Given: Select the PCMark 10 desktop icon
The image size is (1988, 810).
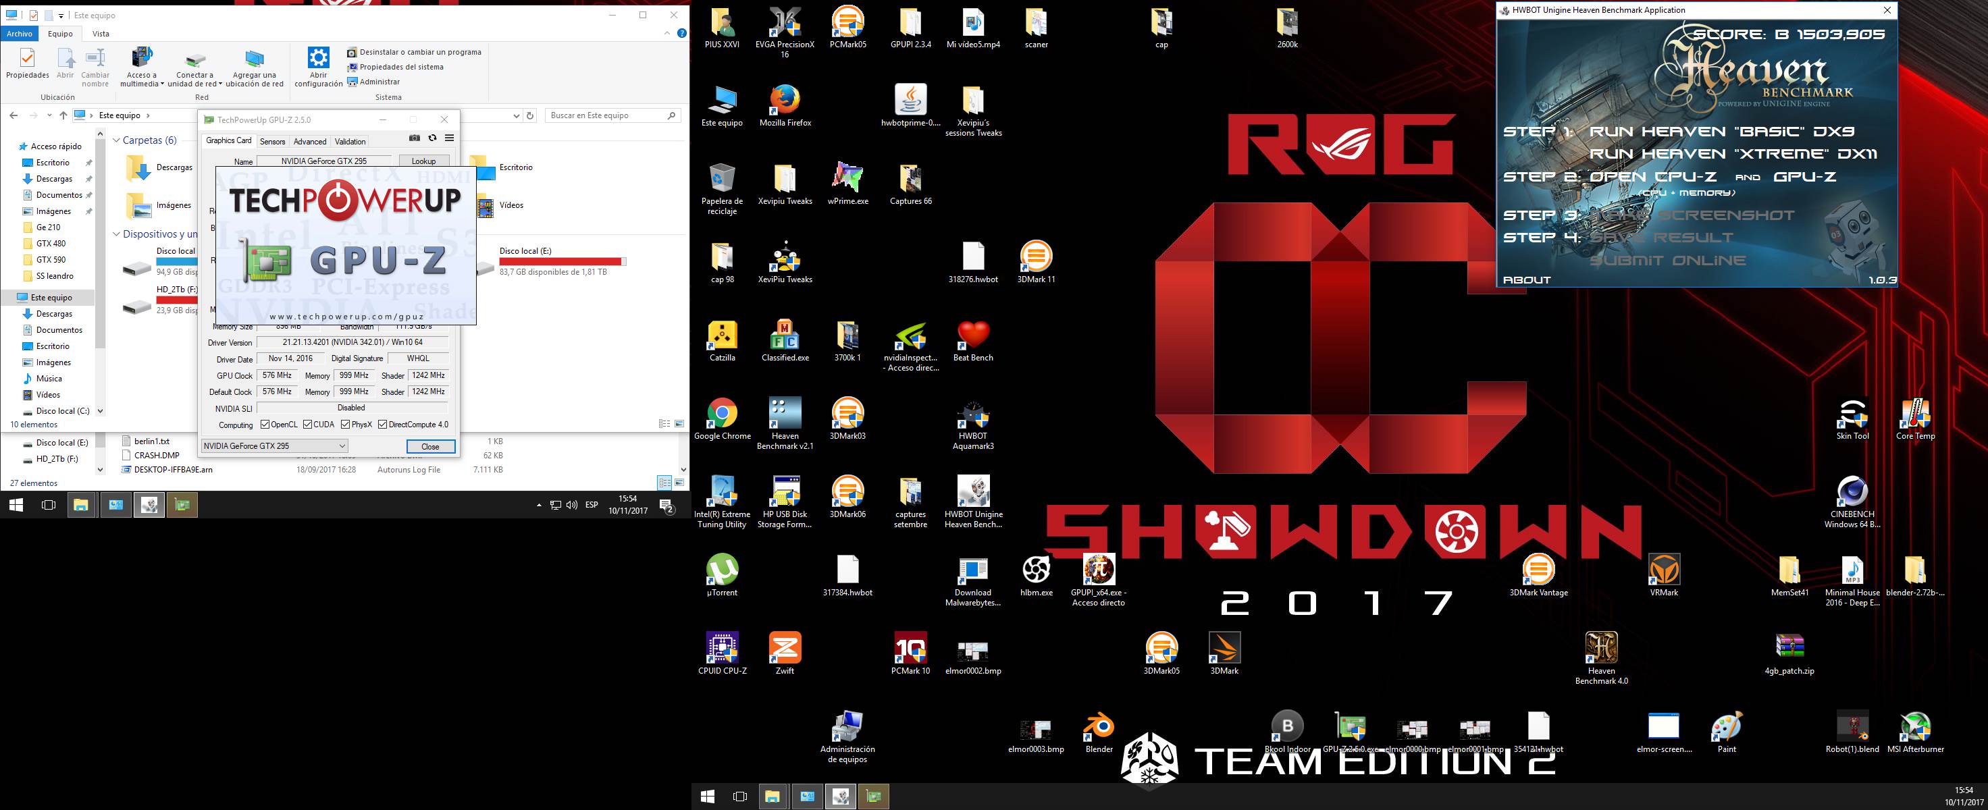Looking at the screenshot, I should click(911, 654).
